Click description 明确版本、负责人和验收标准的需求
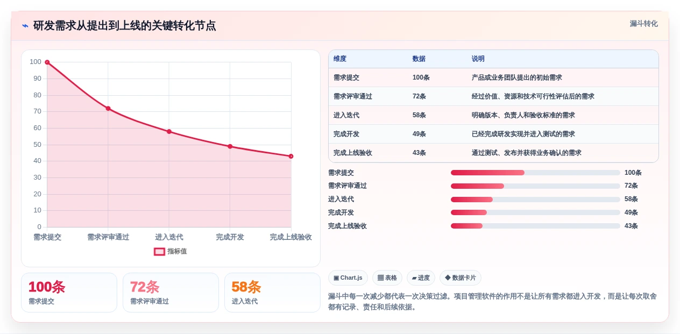The width and height of the screenshot is (680, 334). pos(523,115)
